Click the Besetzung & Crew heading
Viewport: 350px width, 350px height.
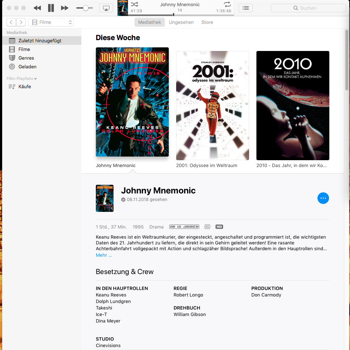124,272
